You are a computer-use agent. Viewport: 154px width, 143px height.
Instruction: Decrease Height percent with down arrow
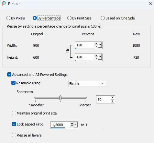tap(96, 58)
